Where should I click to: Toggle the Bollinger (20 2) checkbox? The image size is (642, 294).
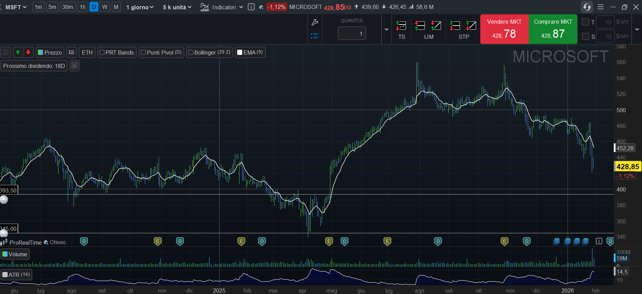pos(191,52)
